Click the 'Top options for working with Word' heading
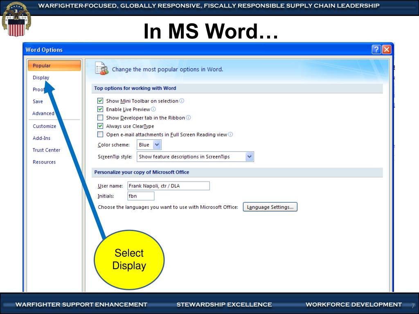The height and width of the screenshot is (314, 419). click(x=135, y=88)
